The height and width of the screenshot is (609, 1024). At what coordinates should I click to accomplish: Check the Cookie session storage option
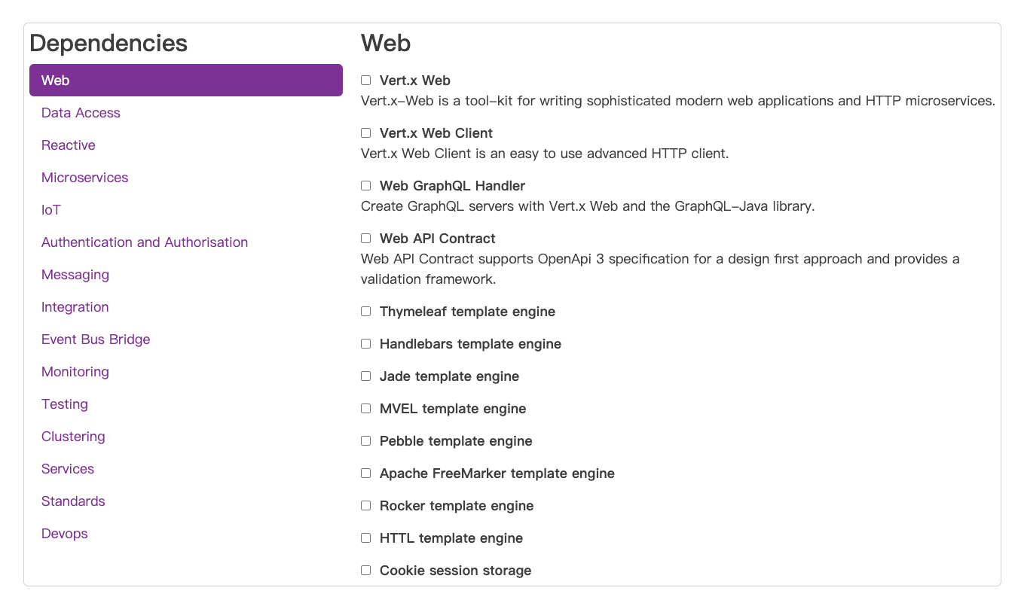[365, 571]
